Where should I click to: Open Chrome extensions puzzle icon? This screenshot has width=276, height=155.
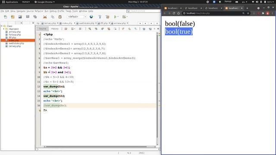coord(263,13)
